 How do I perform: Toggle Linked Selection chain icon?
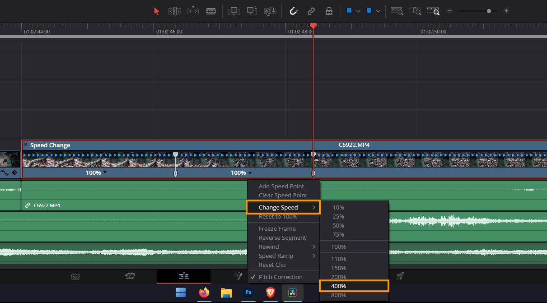pyautogui.click(x=311, y=11)
